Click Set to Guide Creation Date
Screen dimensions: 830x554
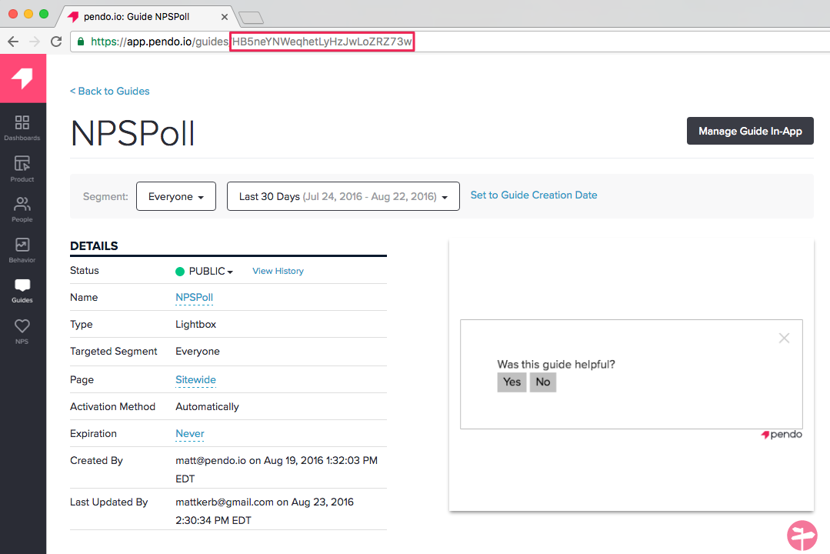[534, 195]
